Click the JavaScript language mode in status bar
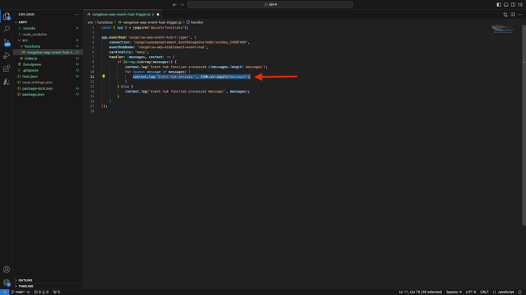This screenshot has width=526, height=295. click(x=505, y=292)
